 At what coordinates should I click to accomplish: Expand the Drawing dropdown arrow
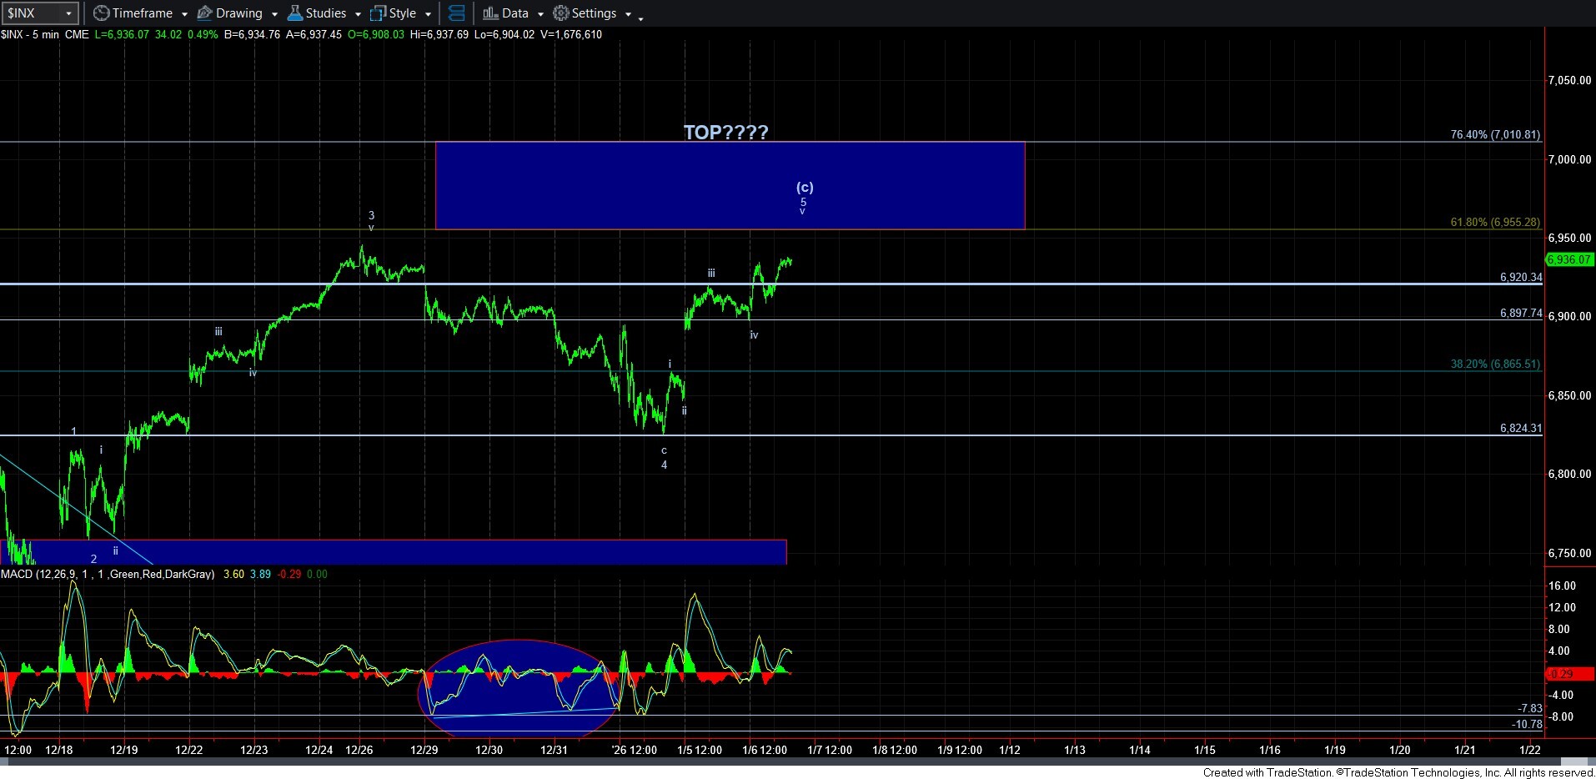274,14
